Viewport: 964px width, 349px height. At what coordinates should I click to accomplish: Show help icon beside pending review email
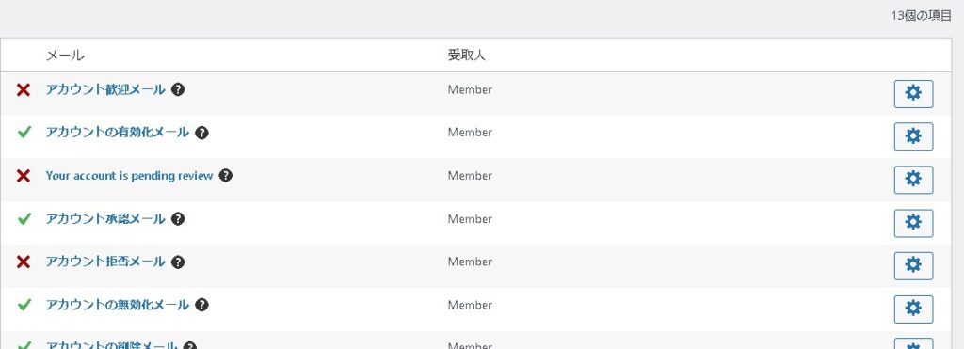click(x=226, y=176)
